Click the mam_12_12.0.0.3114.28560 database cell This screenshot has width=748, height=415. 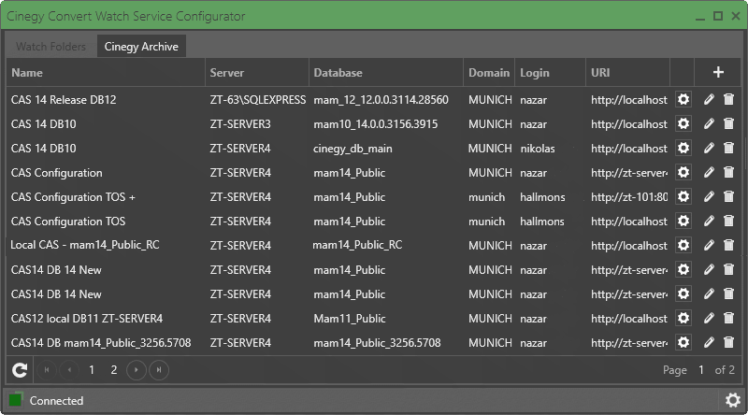coord(381,100)
